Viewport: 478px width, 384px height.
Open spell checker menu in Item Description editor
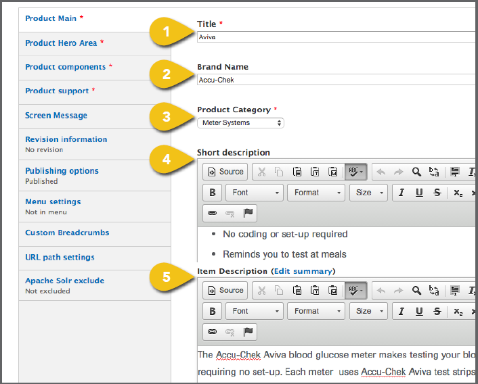pyautogui.click(x=355, y=291)
